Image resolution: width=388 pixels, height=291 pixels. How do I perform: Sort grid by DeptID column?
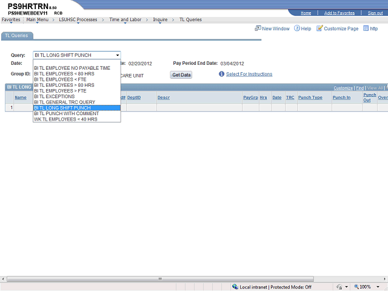(134, 98)
